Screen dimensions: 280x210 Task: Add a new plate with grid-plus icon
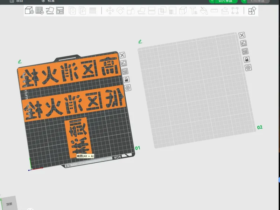(x=40, y=11)
